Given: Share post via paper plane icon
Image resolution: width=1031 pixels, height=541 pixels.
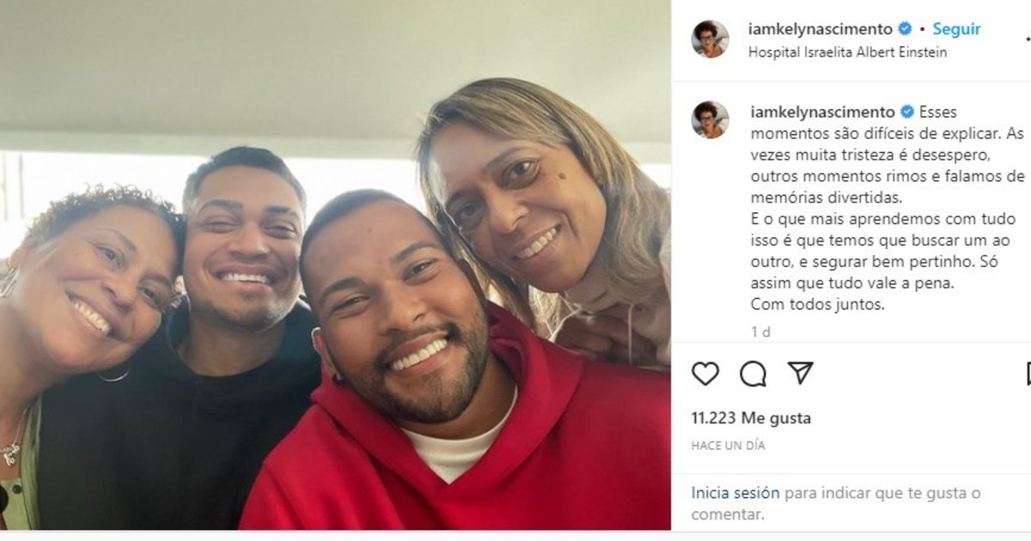Looking at the screenshot, I should 801,373.
